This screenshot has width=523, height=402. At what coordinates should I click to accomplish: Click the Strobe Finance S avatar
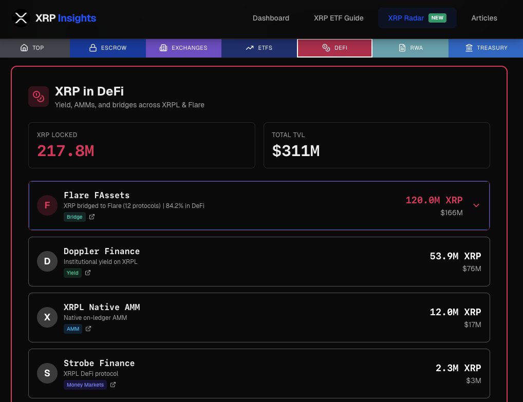pyautogui.click(x=47, y=373)
